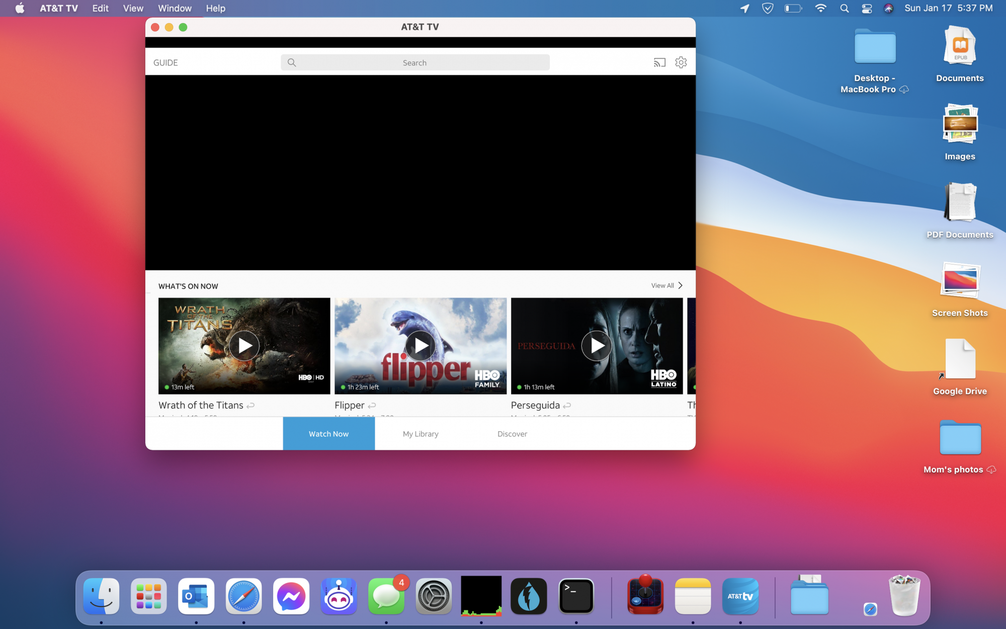Switch to the My Library tab
The width and height of the screenshot is (1006, 629).
pyautogui.click(x=421, y=434)
